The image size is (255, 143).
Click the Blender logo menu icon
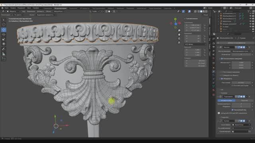point(2,8)
